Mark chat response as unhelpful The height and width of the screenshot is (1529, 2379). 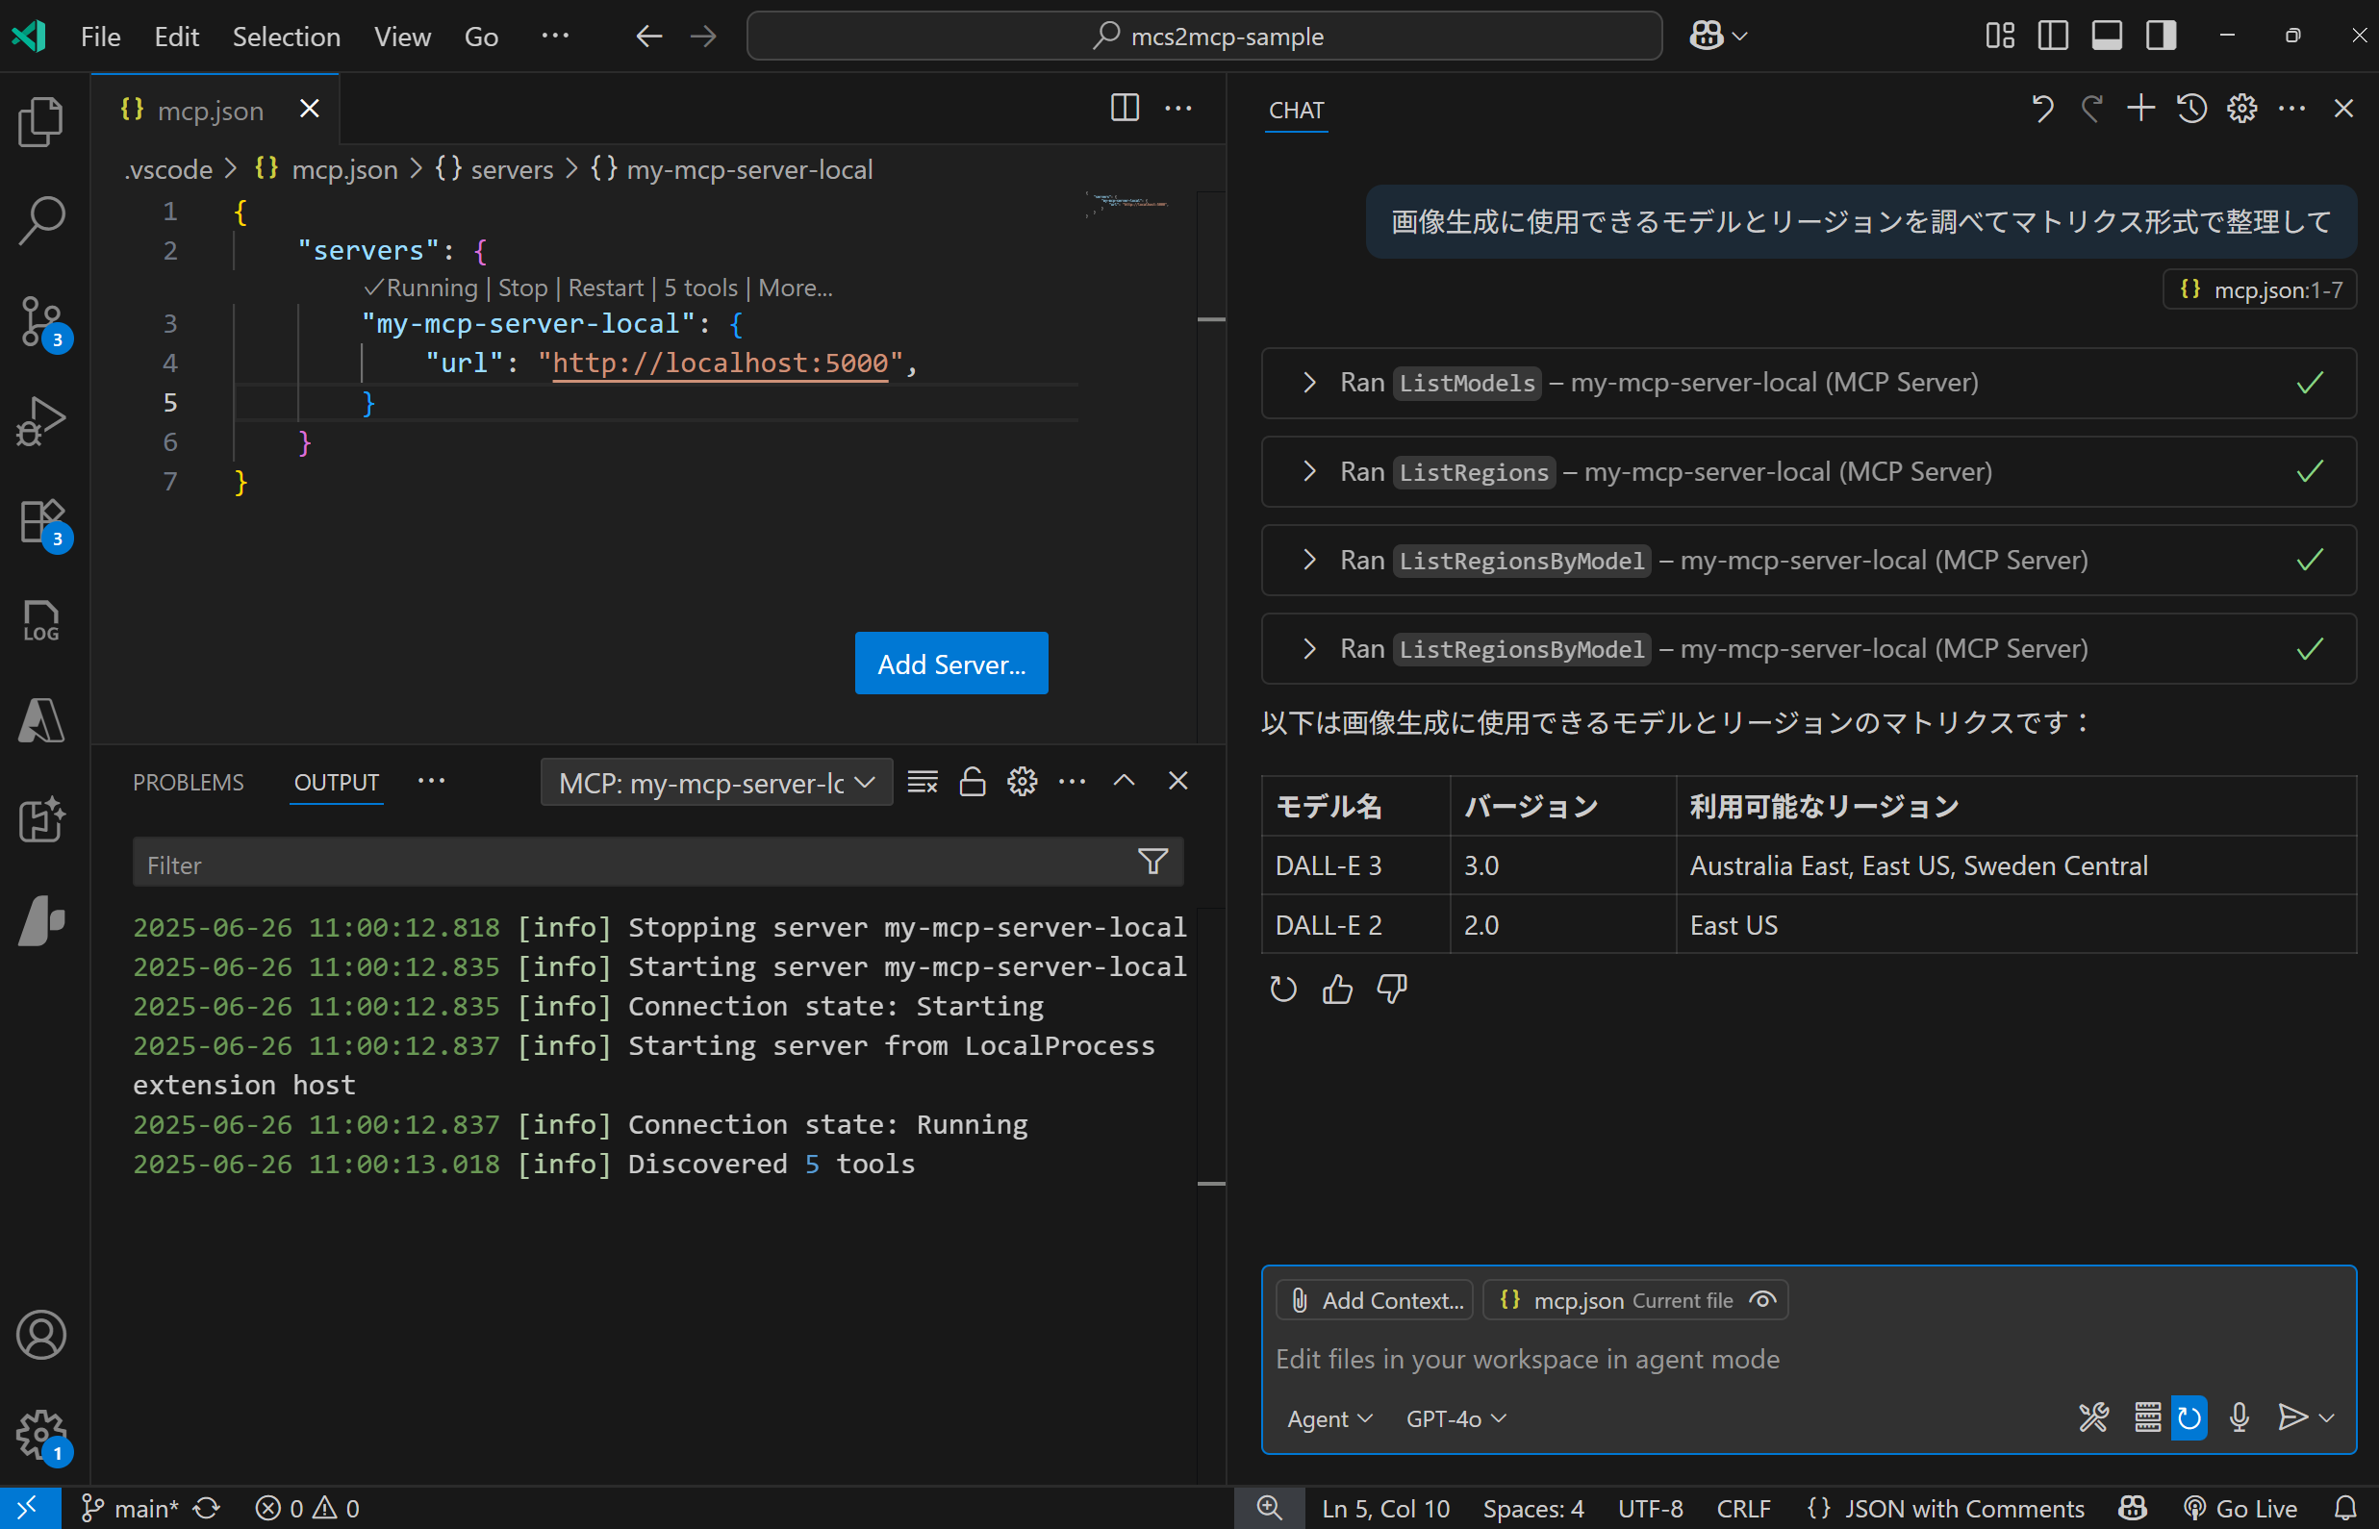click(1392, 989)
